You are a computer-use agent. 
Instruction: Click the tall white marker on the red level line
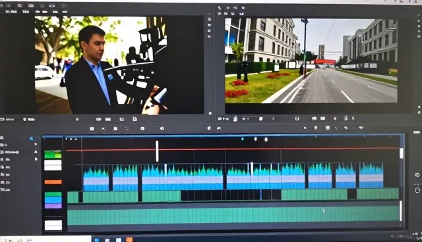[x=157, y=151]
